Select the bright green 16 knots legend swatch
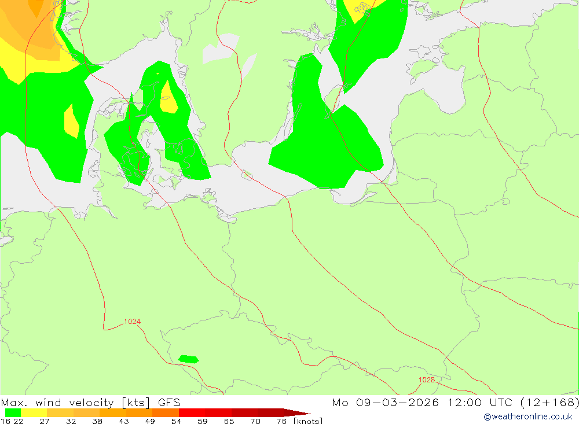 pyautogui.click(x=13, y=412)
